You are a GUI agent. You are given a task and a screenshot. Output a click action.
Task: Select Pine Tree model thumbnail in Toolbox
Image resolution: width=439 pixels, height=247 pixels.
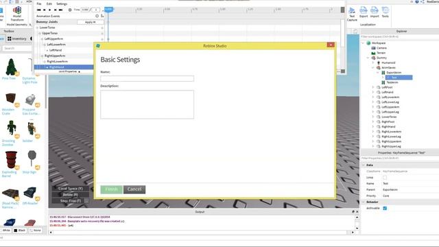pyautogui.click(x=11, y=67)
